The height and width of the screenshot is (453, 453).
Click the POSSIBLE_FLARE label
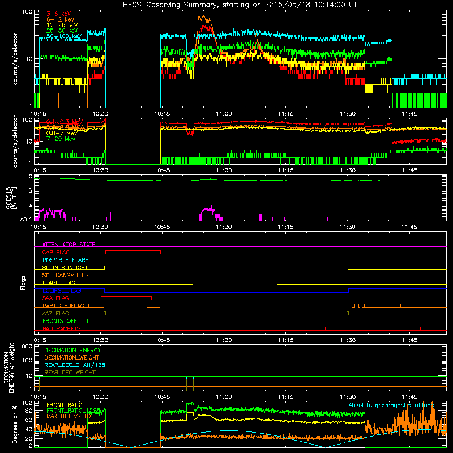tap(65, 259)
